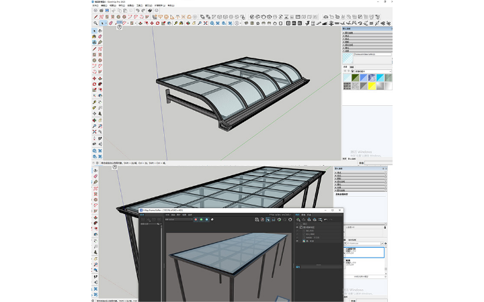This screenshot has width=484, height=302.
Task: Pick the Follow Me tool in the upper left palette
Action: point(100,84)
